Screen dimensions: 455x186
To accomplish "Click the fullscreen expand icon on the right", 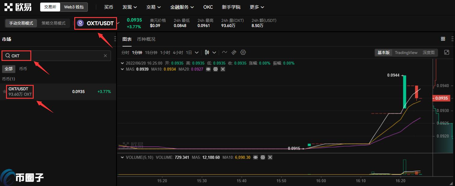I will tap(447, 52).
